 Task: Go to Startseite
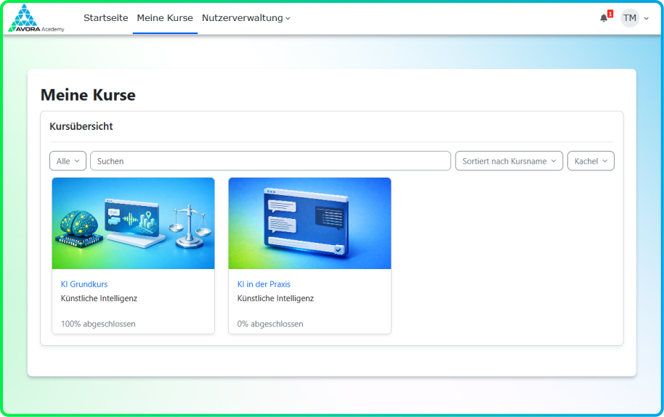106,17
